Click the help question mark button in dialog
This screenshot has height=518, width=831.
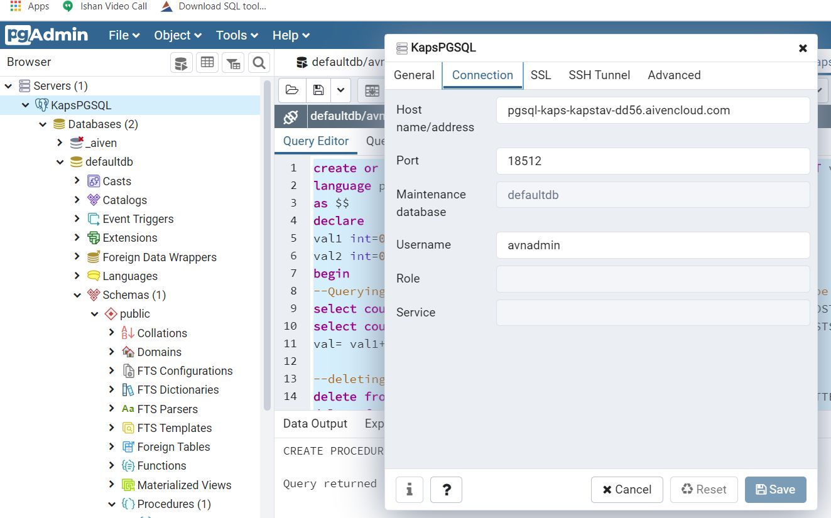[x=447, y=490]
